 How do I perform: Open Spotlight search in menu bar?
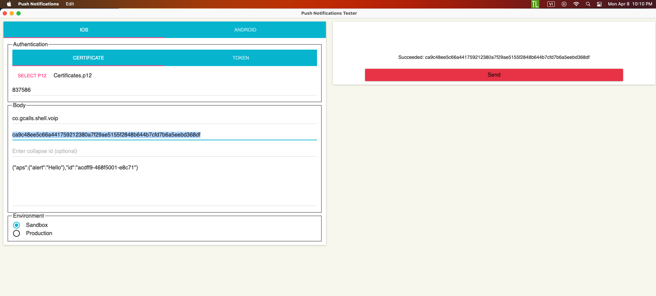pos(588,4)
